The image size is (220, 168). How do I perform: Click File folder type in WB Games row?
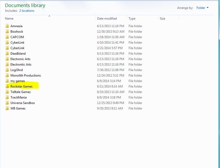click(x=135, y=108)
